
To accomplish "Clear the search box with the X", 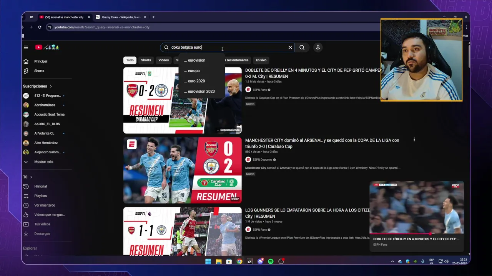I will coord(290,48).
